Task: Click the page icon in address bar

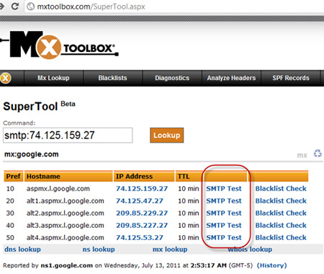Action: (x=31, y=6)
